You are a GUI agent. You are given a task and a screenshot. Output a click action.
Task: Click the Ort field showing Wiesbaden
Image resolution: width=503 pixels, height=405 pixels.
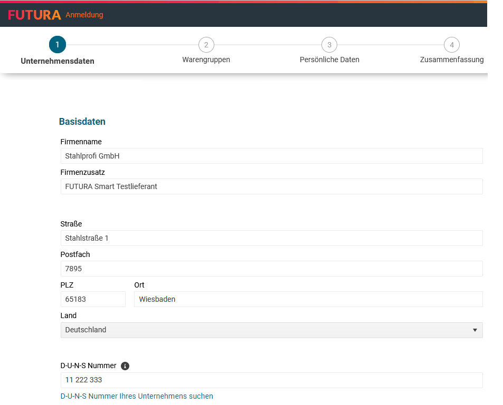click(308, 299)
